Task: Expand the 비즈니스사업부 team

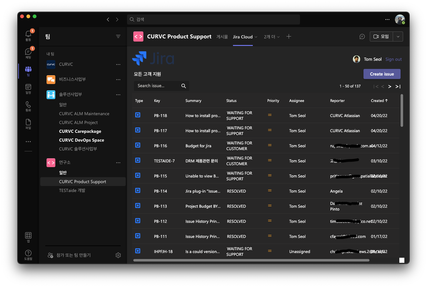Action: point(72,79)
